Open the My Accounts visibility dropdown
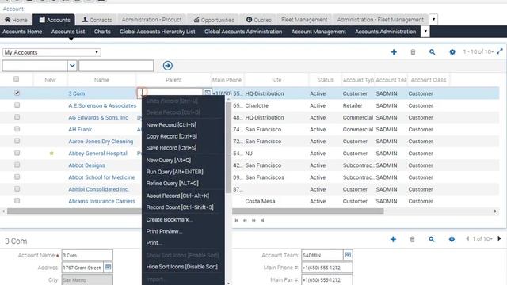 (x=51, y=52)
